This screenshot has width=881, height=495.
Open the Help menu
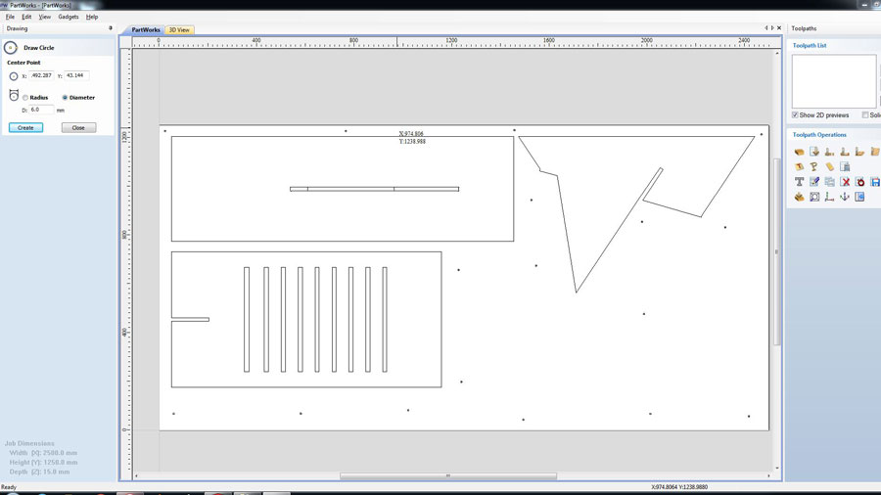tap(92, 17)
